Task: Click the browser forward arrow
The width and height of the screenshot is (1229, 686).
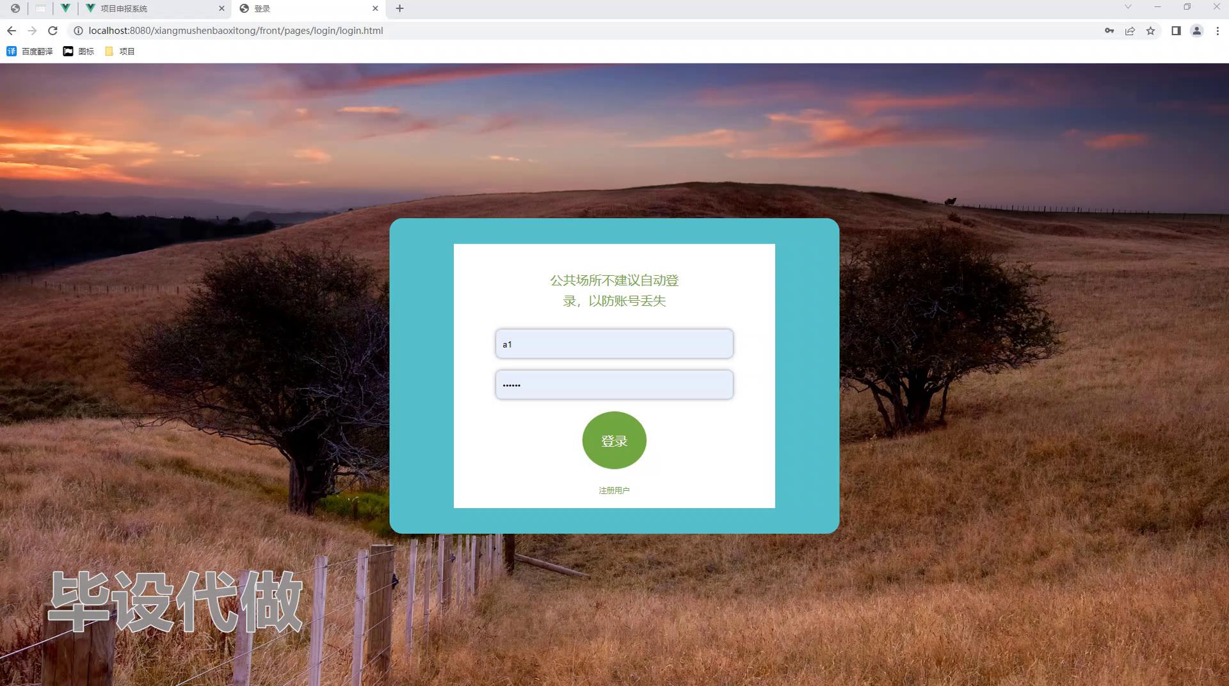Action: [32, 31]
